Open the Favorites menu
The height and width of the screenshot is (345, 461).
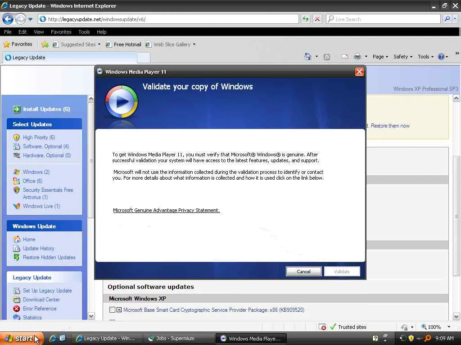pos(61,32)
